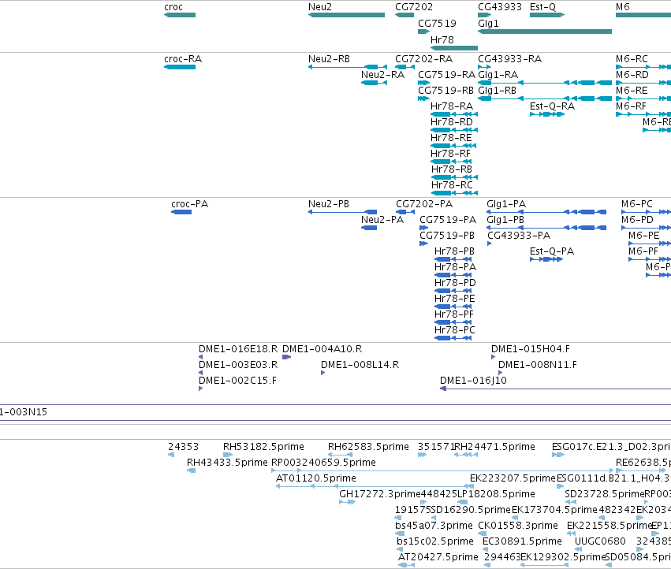Click the CG7519-RA transcript label
The image size is (671, 569).
[446, 74]
